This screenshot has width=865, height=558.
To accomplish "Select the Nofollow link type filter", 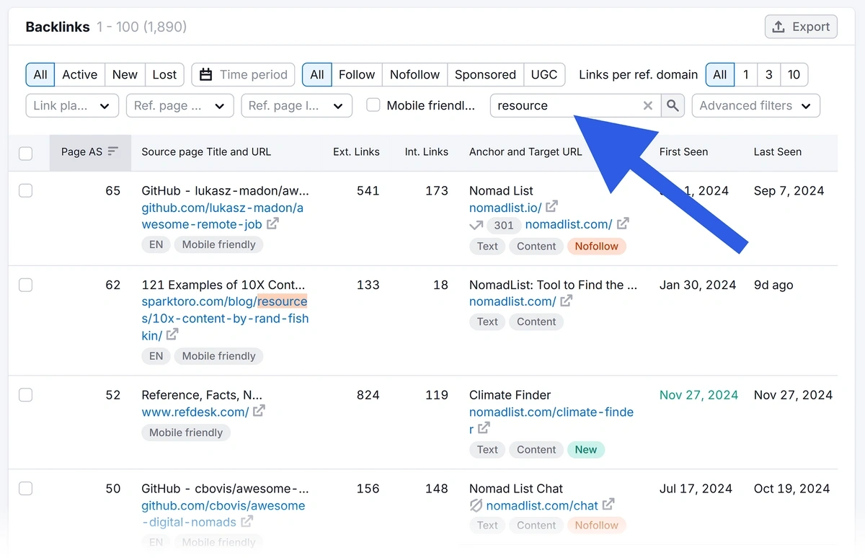I will [x=414, y=74].
